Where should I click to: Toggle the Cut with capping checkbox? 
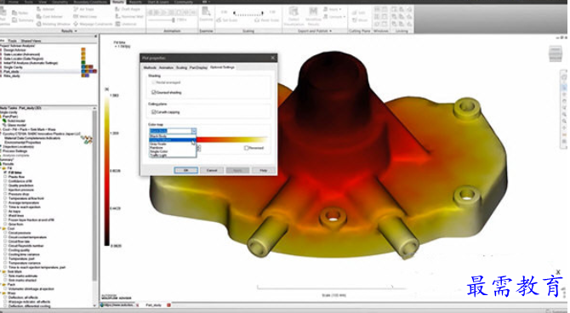[154, 112]
